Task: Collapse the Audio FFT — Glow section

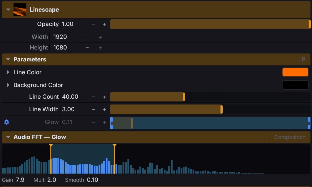Action: (x=8, y=137)
